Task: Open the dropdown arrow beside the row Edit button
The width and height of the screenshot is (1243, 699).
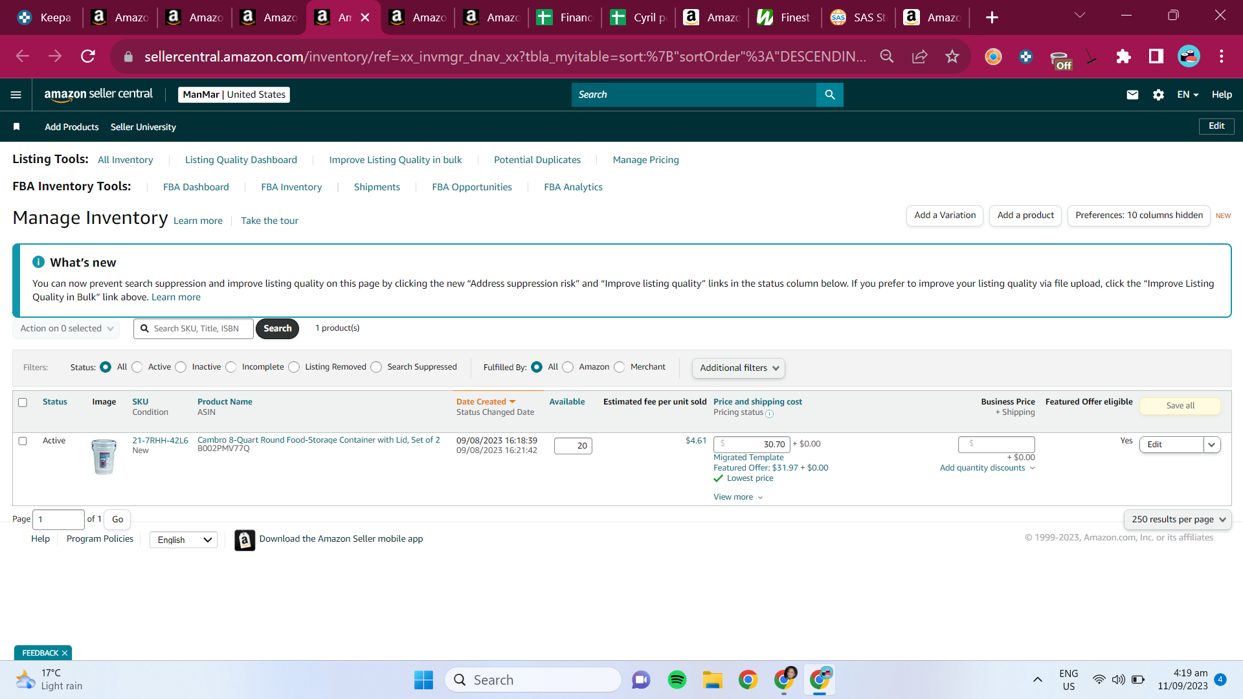Action: click(x=1212, y=445)
